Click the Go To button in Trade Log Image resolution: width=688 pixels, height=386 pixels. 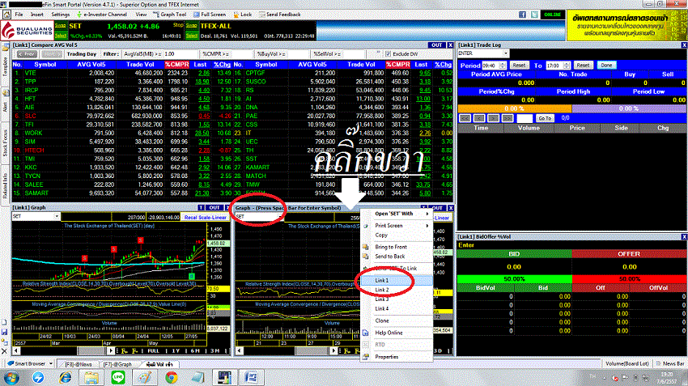[x=545, y=118]
